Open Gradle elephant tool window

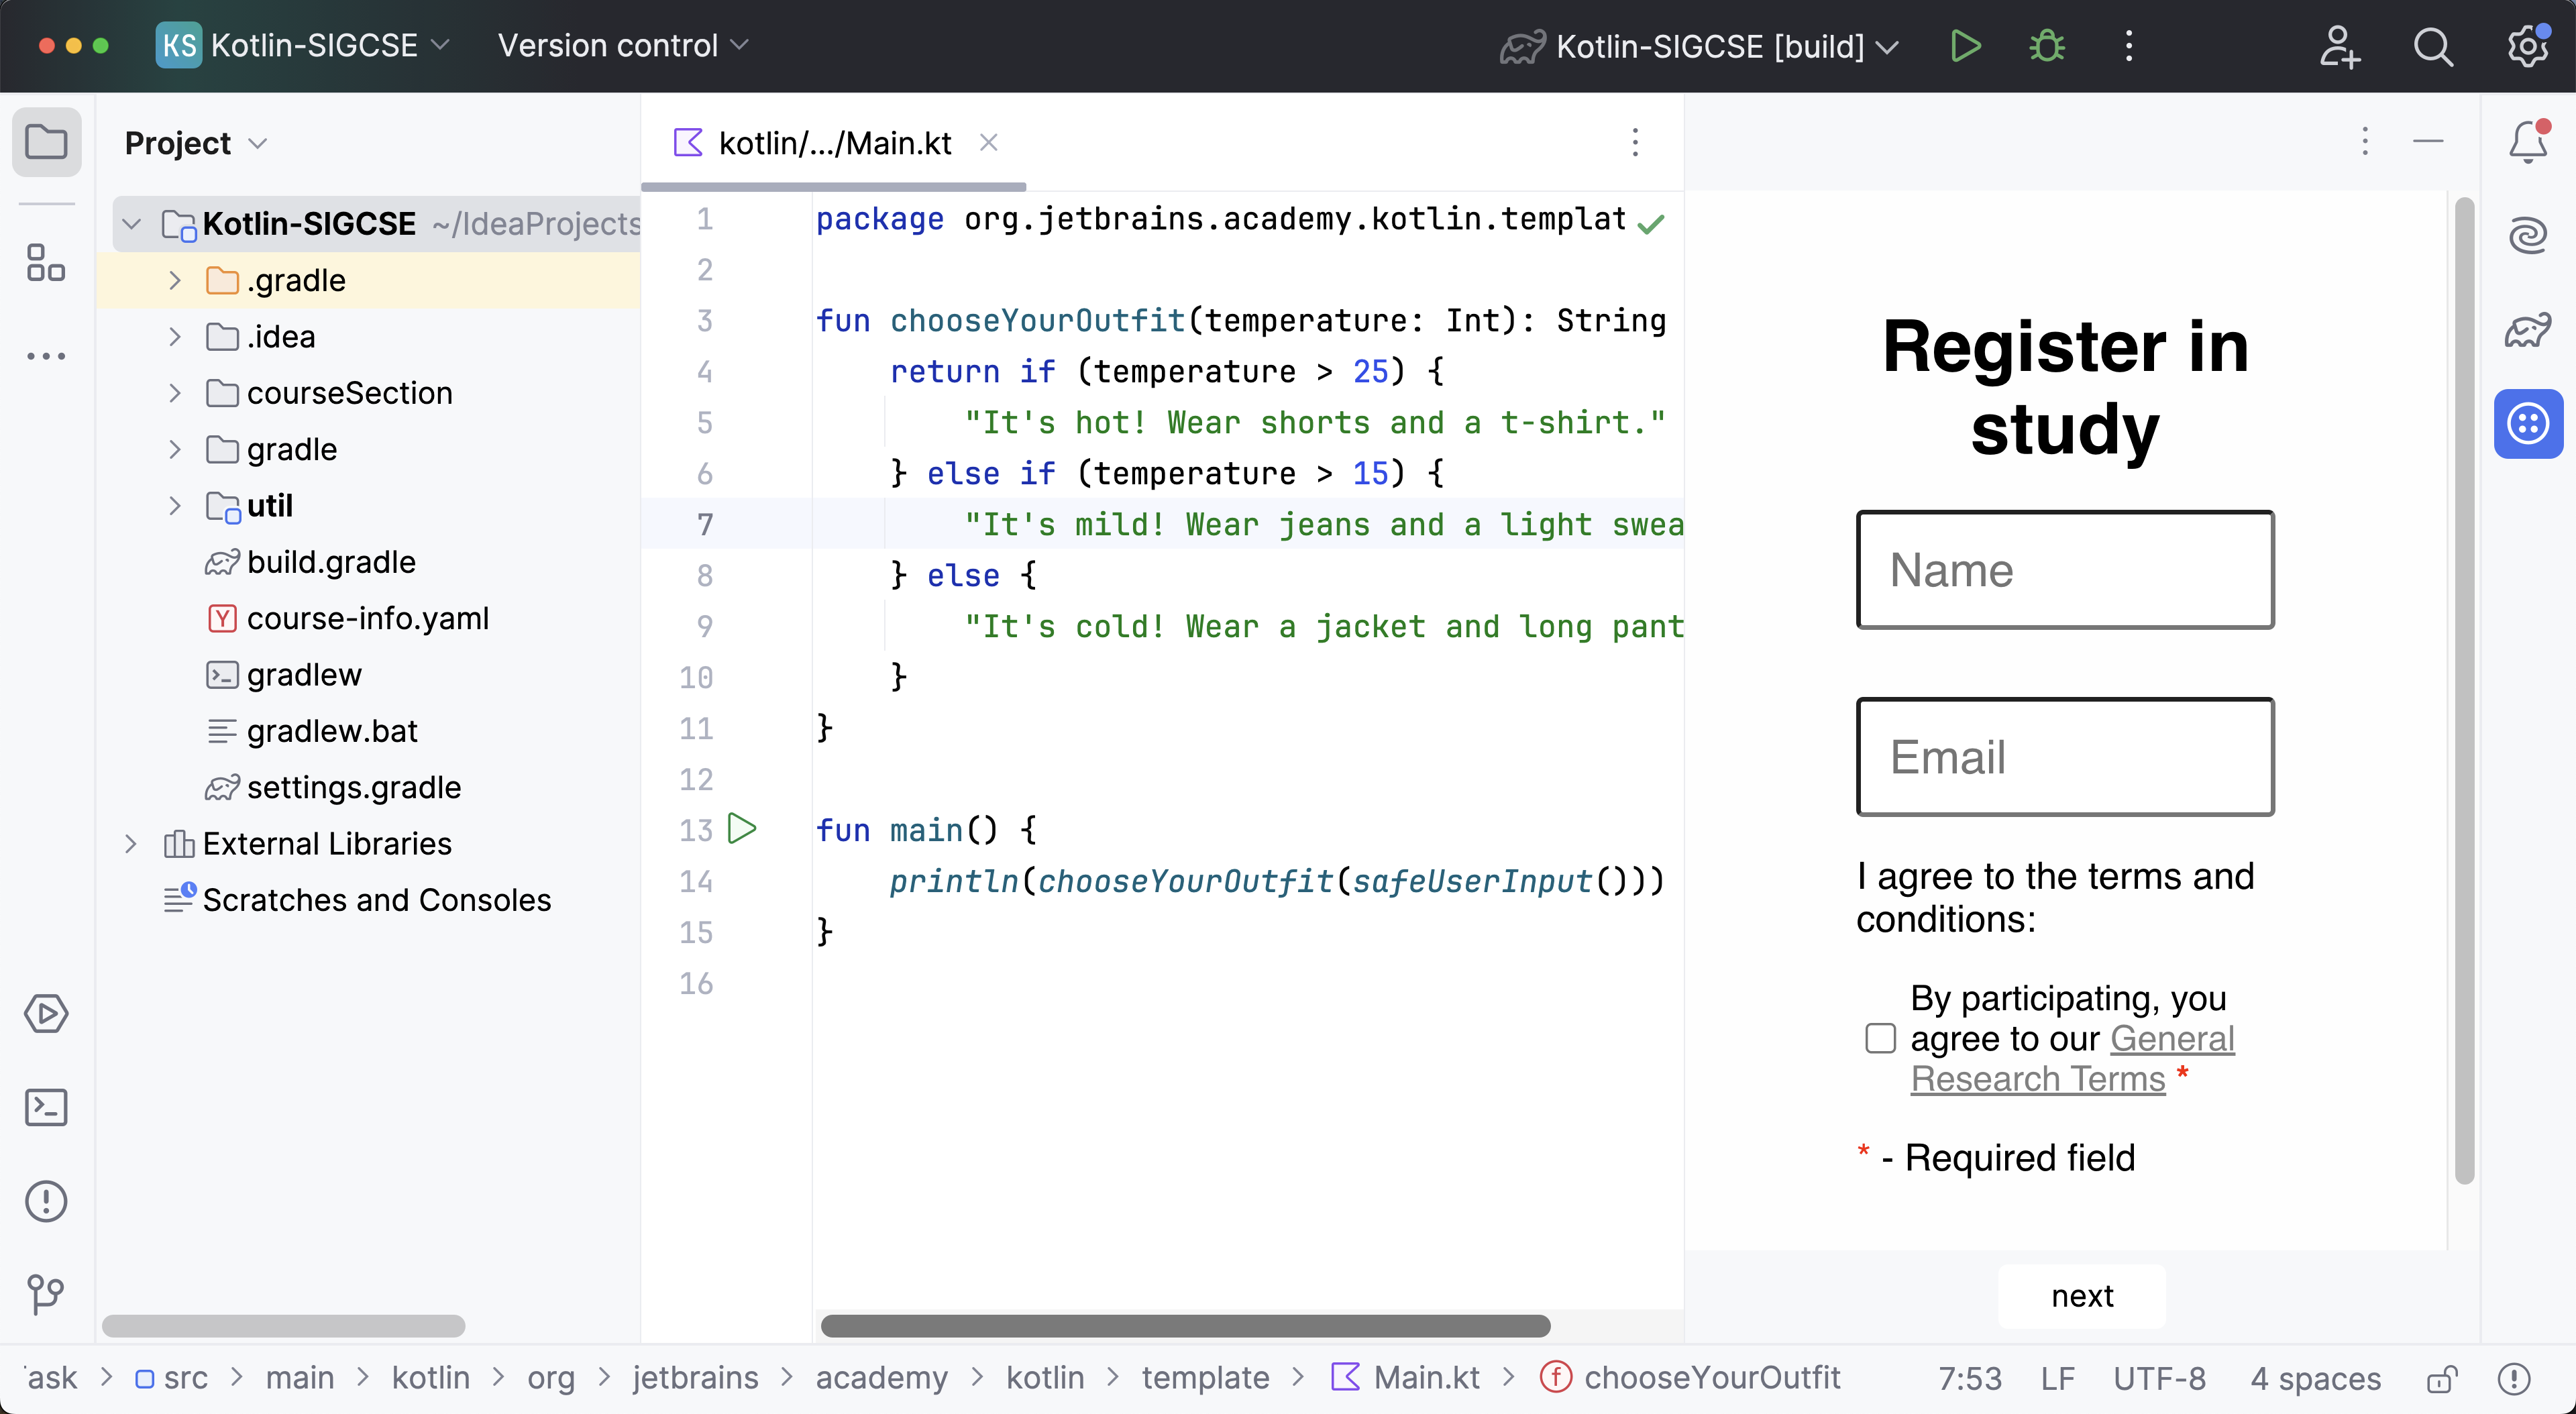click(x=2529, y=330)
